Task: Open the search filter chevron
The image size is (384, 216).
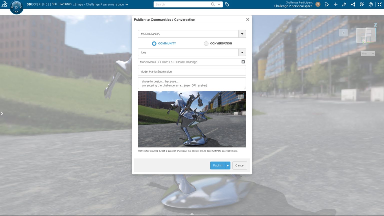Action: [219, 4]
